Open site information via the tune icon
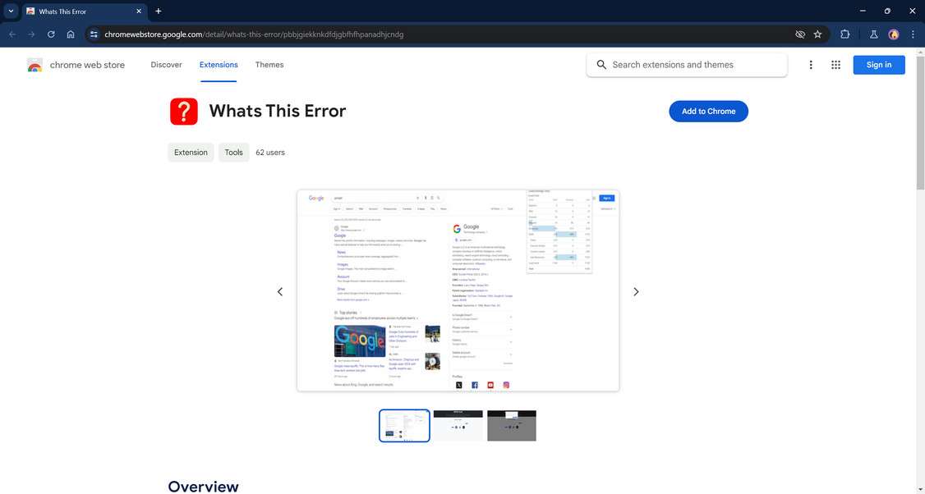This screenshot has width=925, height=494. point(92,34)
